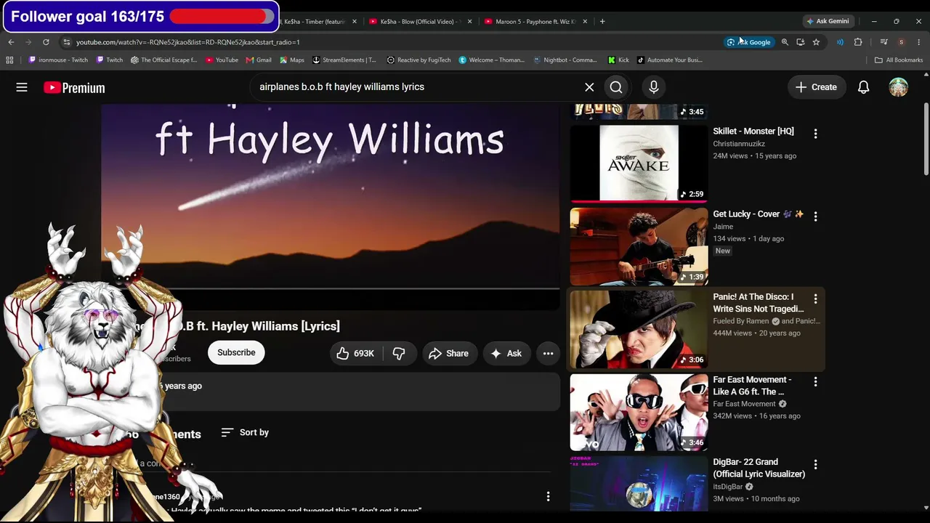Expand the All Bookmarks folder
This screenshot has width=930, height=523.
tap(899, 60)
